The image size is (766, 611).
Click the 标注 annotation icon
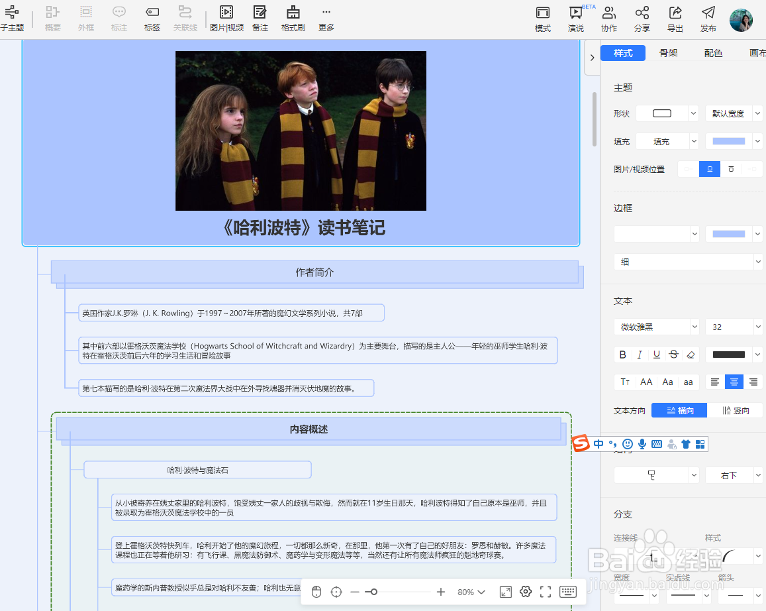(x=119, y=19)
